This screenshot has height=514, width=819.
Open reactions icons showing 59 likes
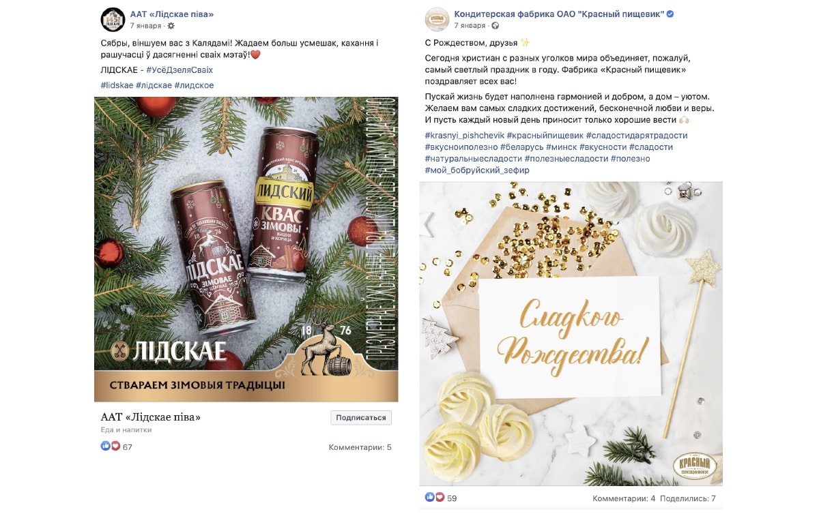click(434, 498)
